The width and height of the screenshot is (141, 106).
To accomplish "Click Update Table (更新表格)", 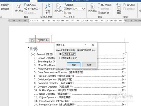I will pos(103,9).
